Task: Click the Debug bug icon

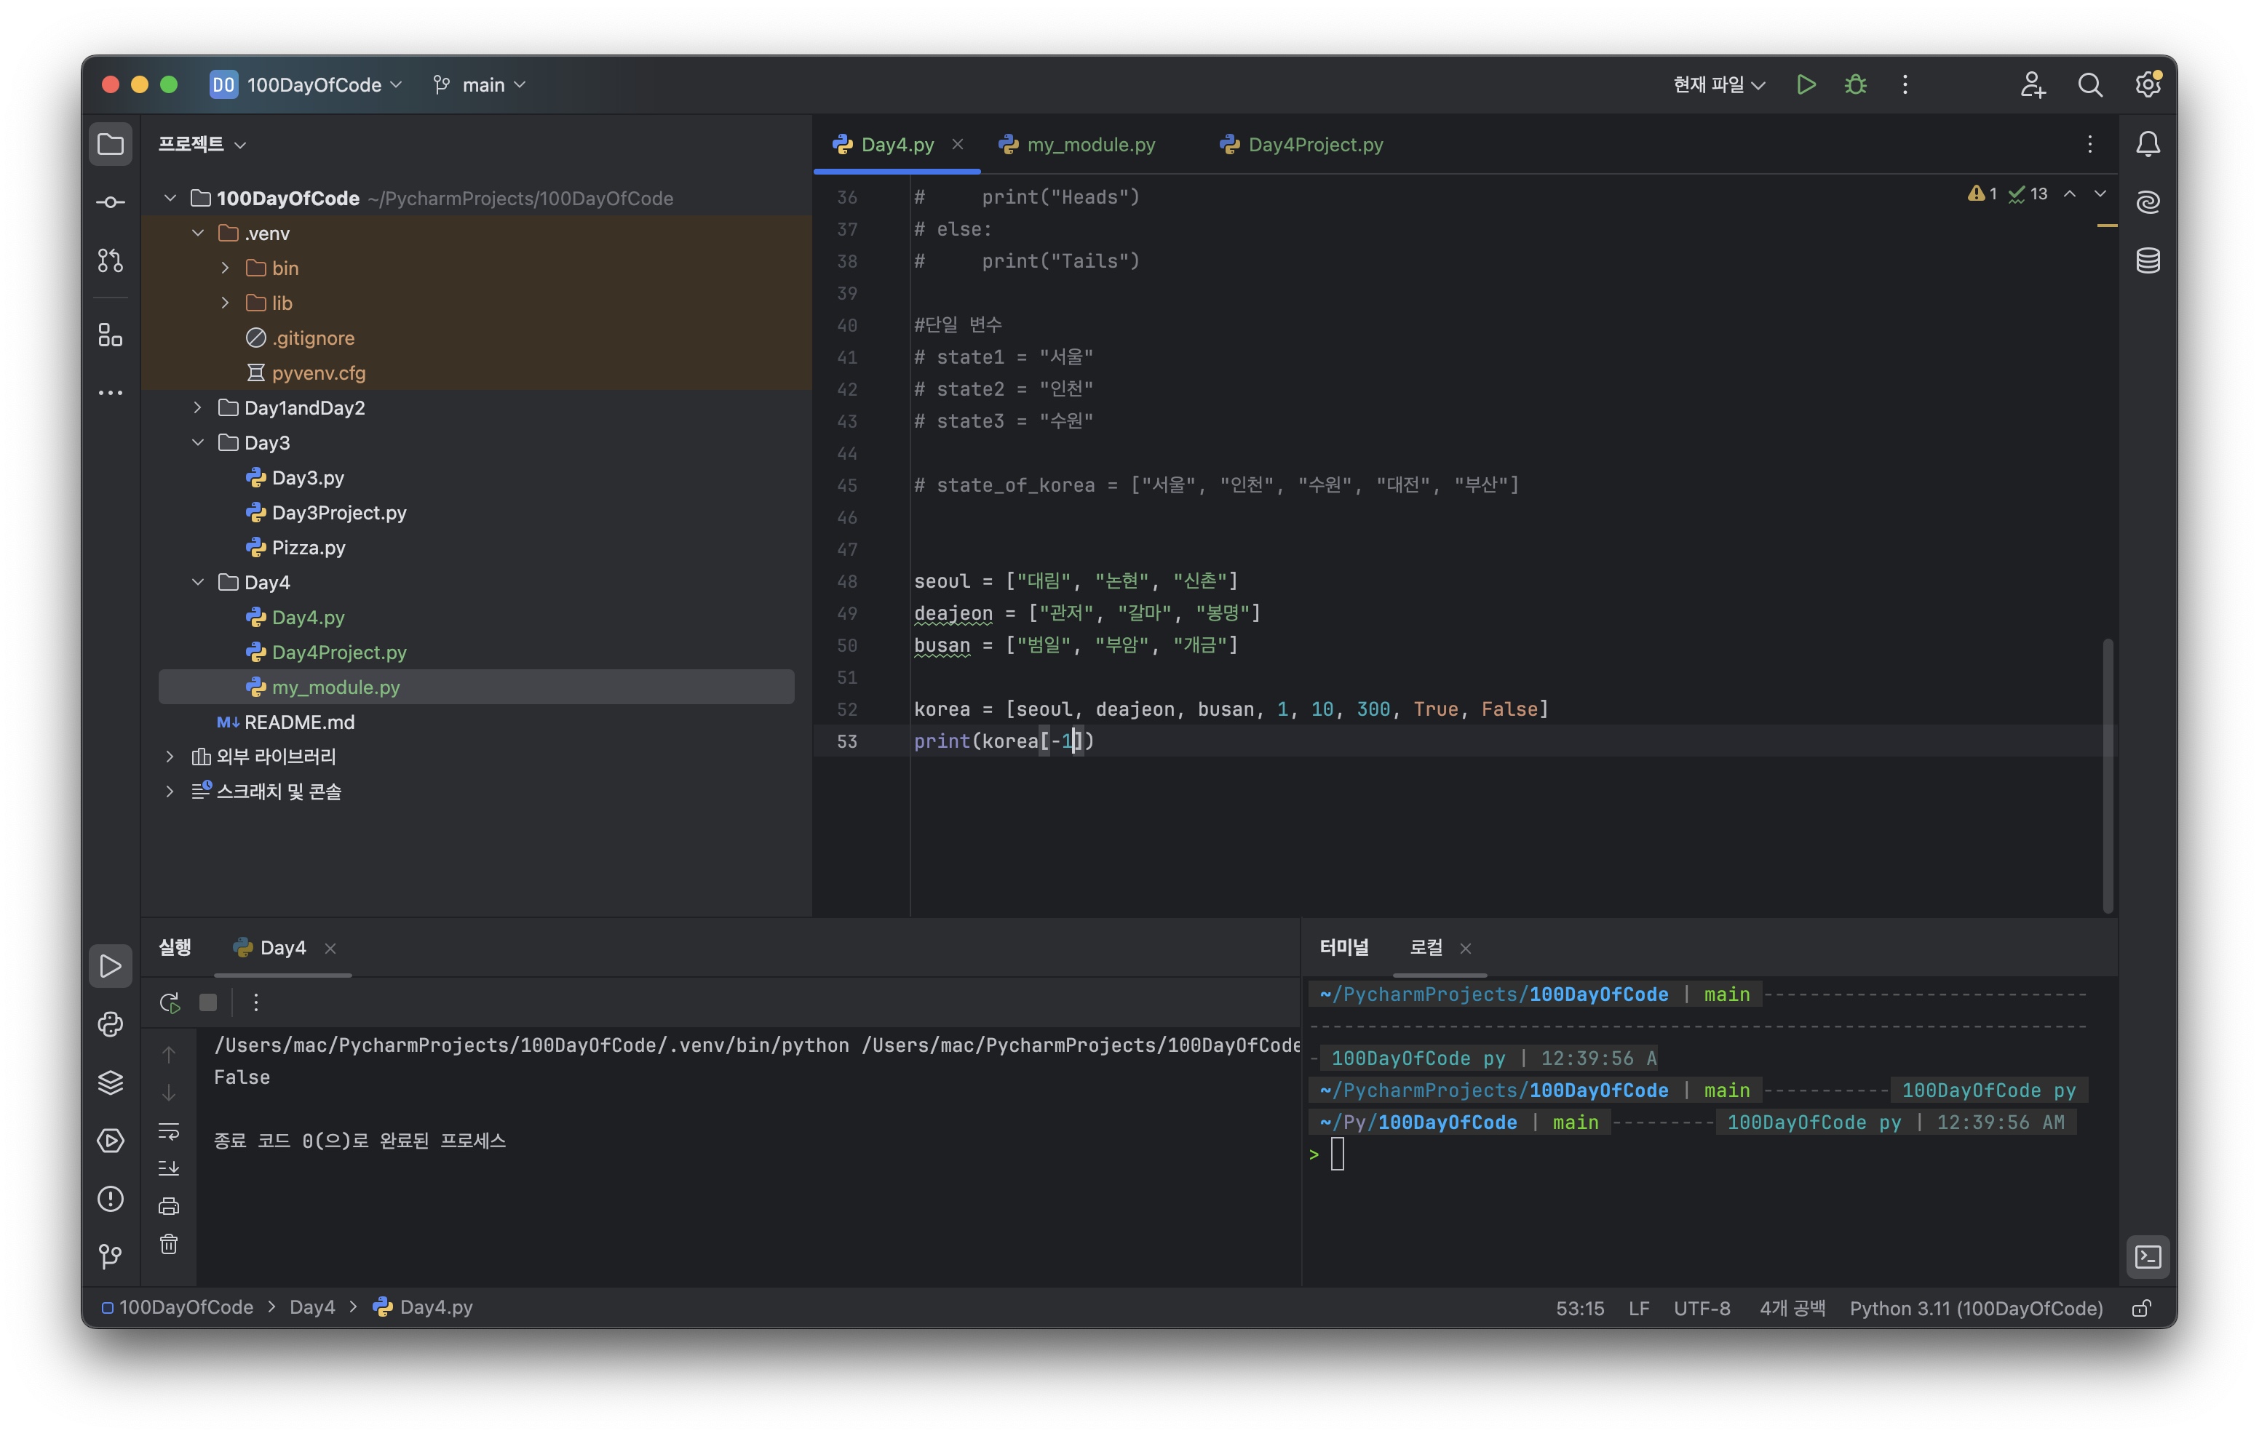Action: point(1854,84)
